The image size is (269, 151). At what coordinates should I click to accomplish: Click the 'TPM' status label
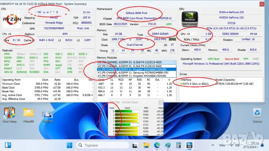tap(245, 59)
